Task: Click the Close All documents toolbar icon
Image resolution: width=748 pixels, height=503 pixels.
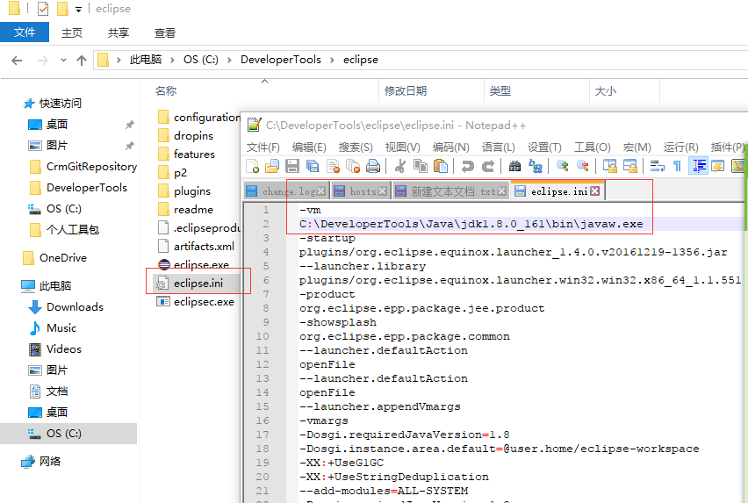Action: [x=353, y=166]
